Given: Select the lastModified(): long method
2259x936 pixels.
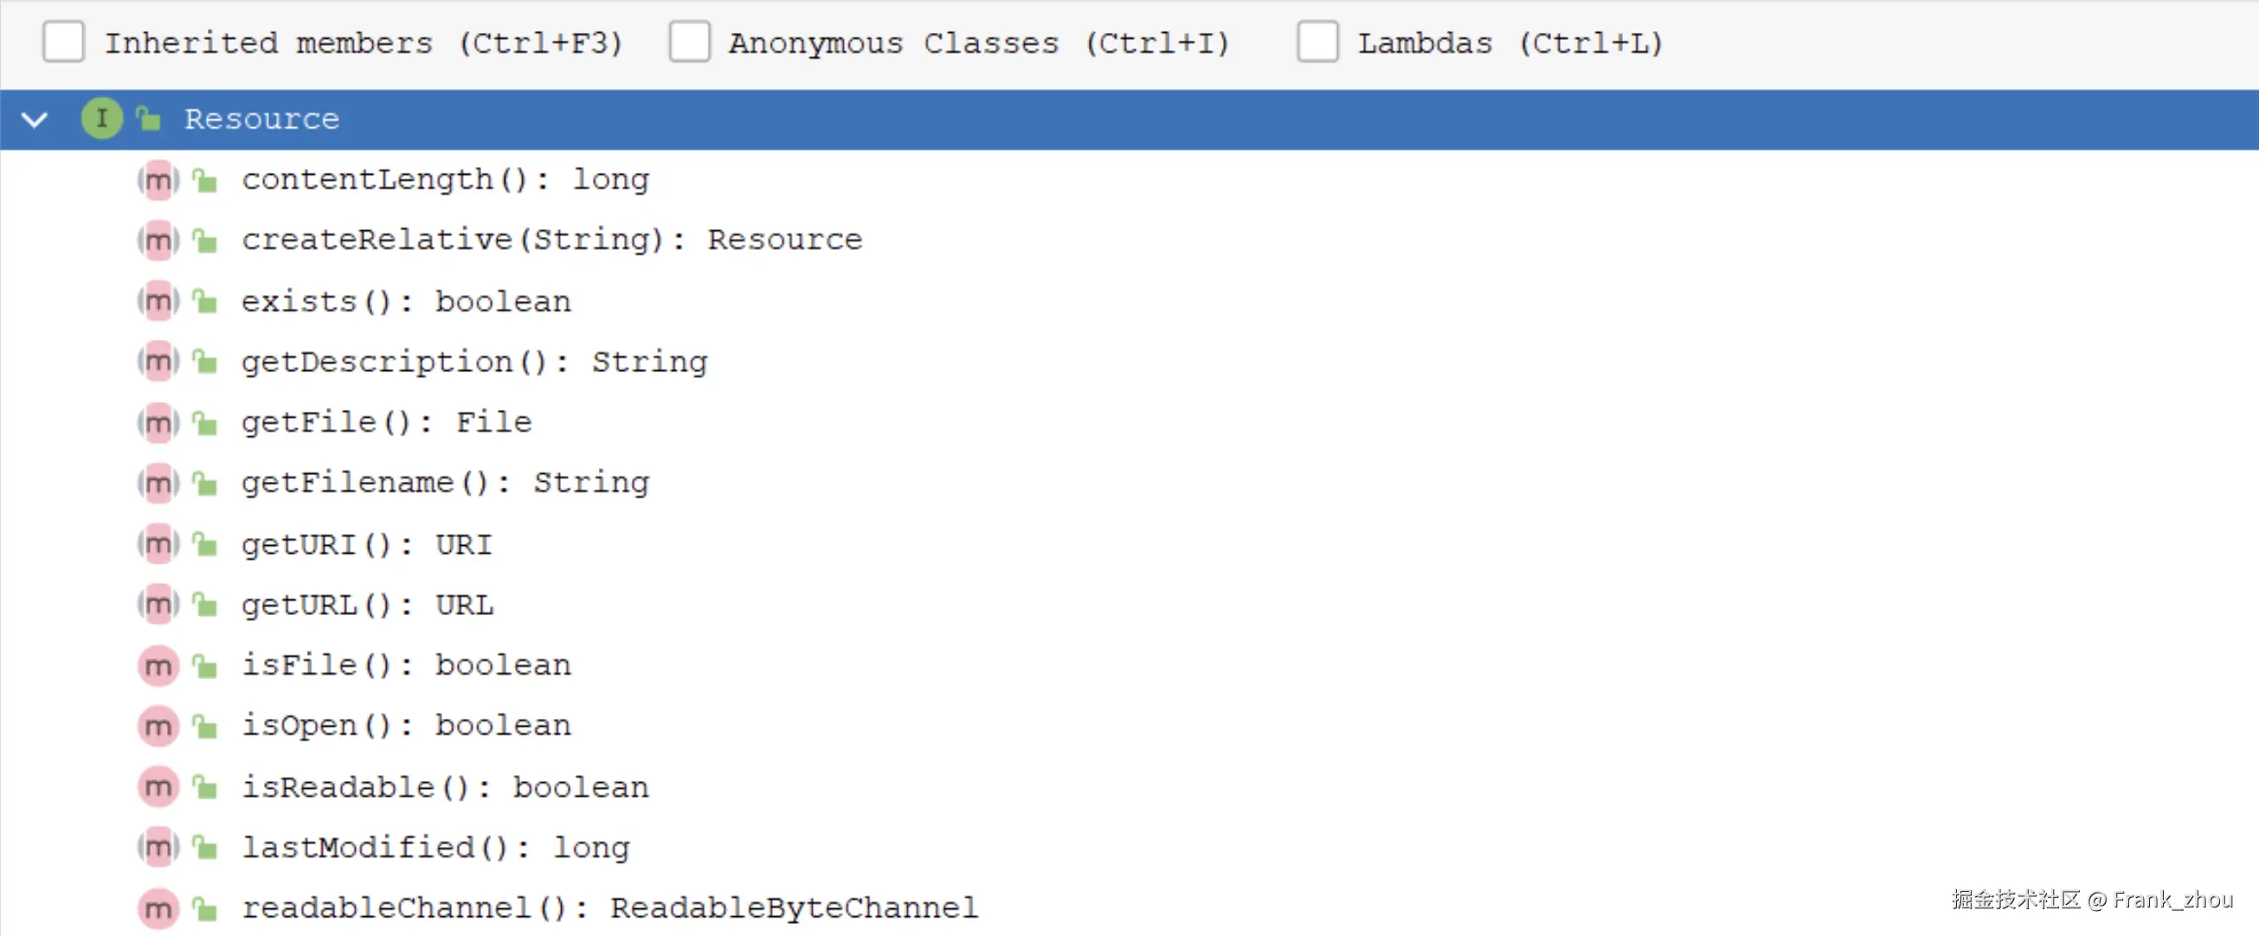Looking at the screenshot, I should coord(436,848).
